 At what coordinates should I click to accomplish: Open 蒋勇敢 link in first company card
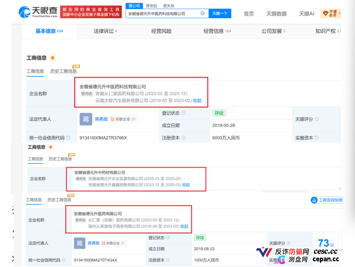(101, 119)
